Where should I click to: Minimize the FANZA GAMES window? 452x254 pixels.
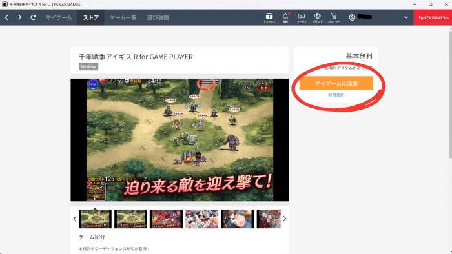415,5
